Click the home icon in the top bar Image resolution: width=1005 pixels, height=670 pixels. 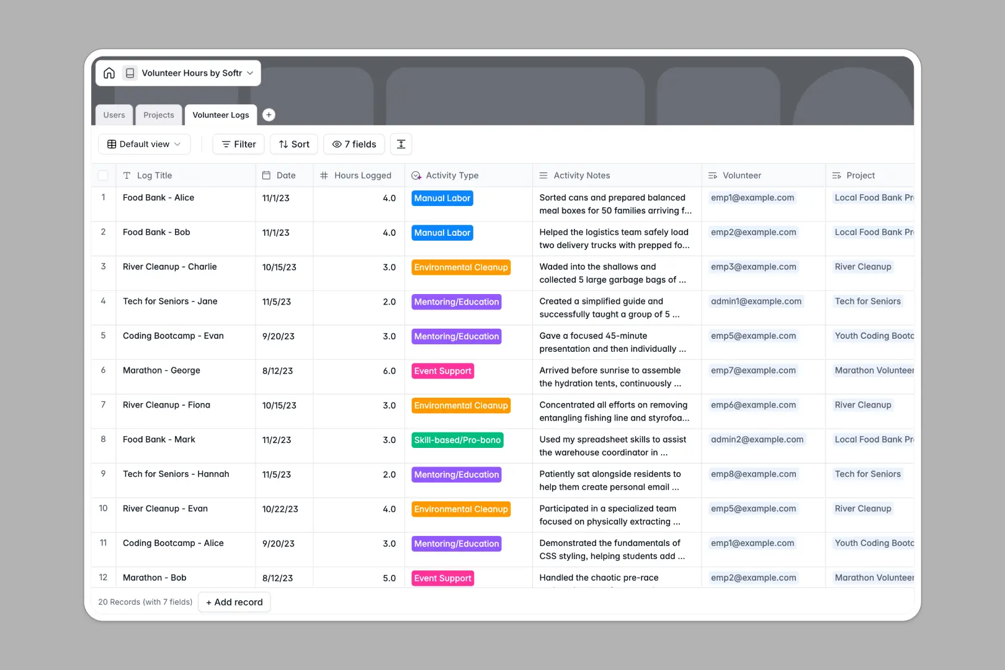pos(109,73)
